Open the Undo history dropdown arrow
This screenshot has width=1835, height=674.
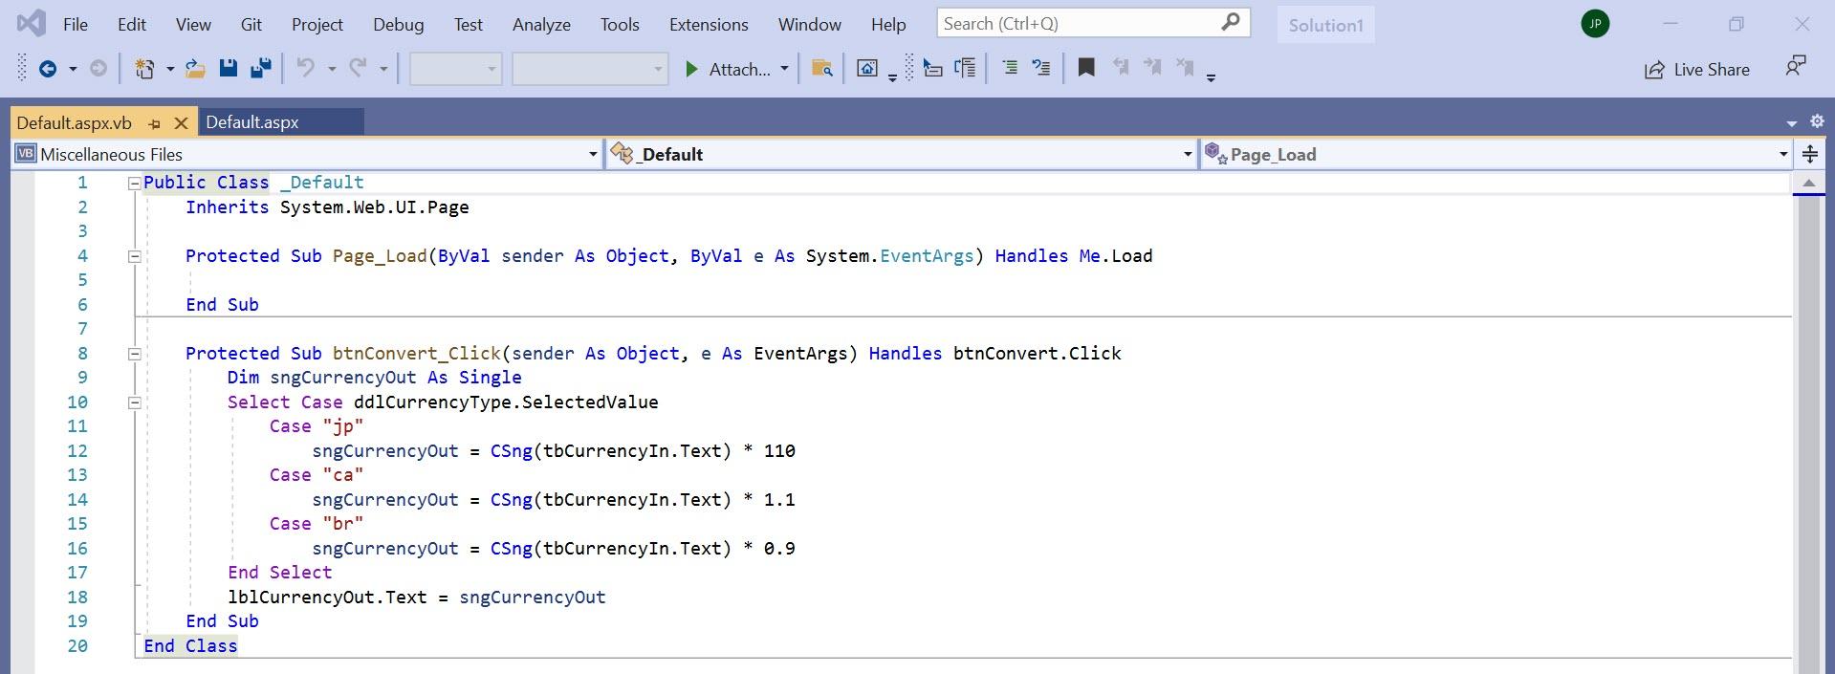[x=332, y=70]
